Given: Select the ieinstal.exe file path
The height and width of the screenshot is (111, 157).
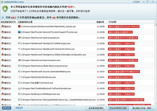Looking at the screenshot, I should pyautogui.click(x=40, y=38).
